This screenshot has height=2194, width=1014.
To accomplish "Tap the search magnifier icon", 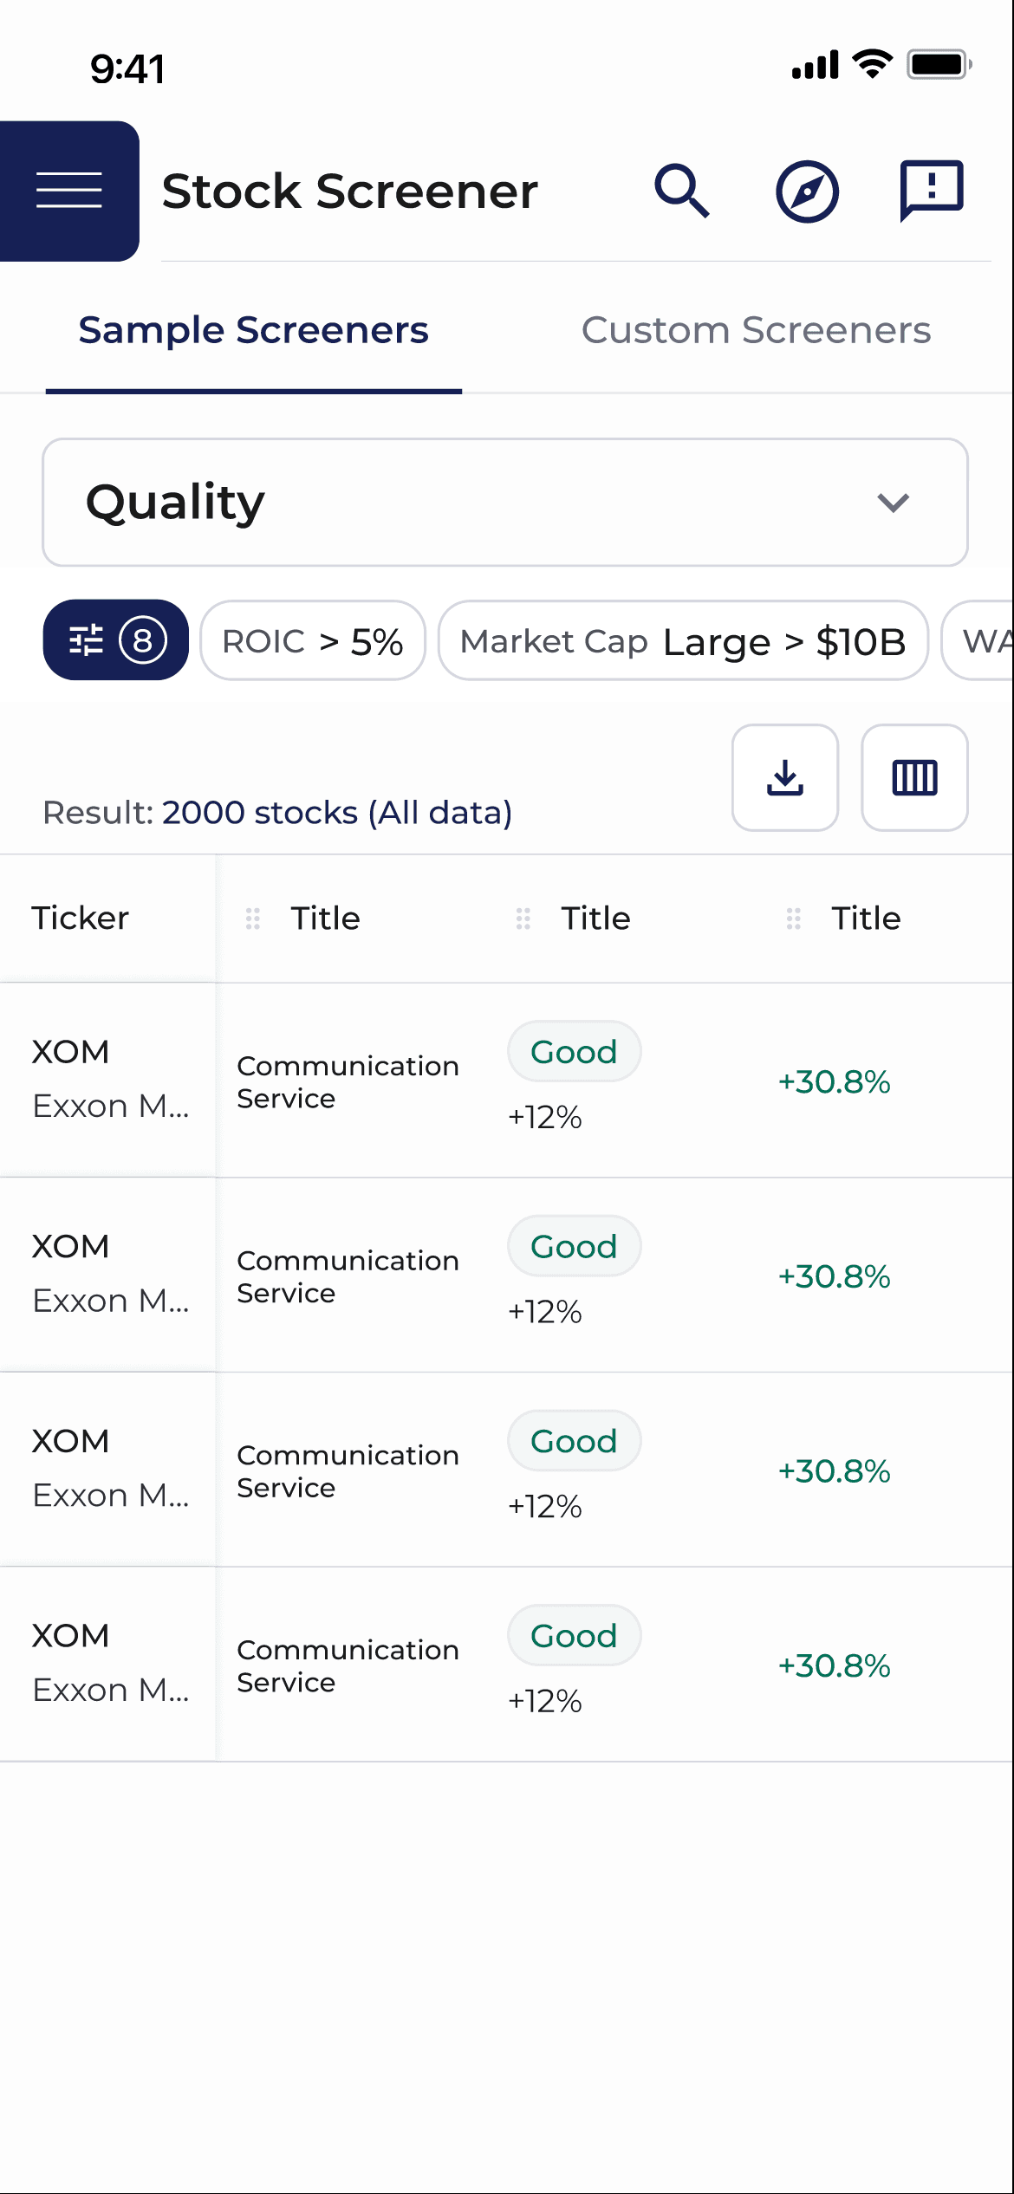I will [681, 191].
